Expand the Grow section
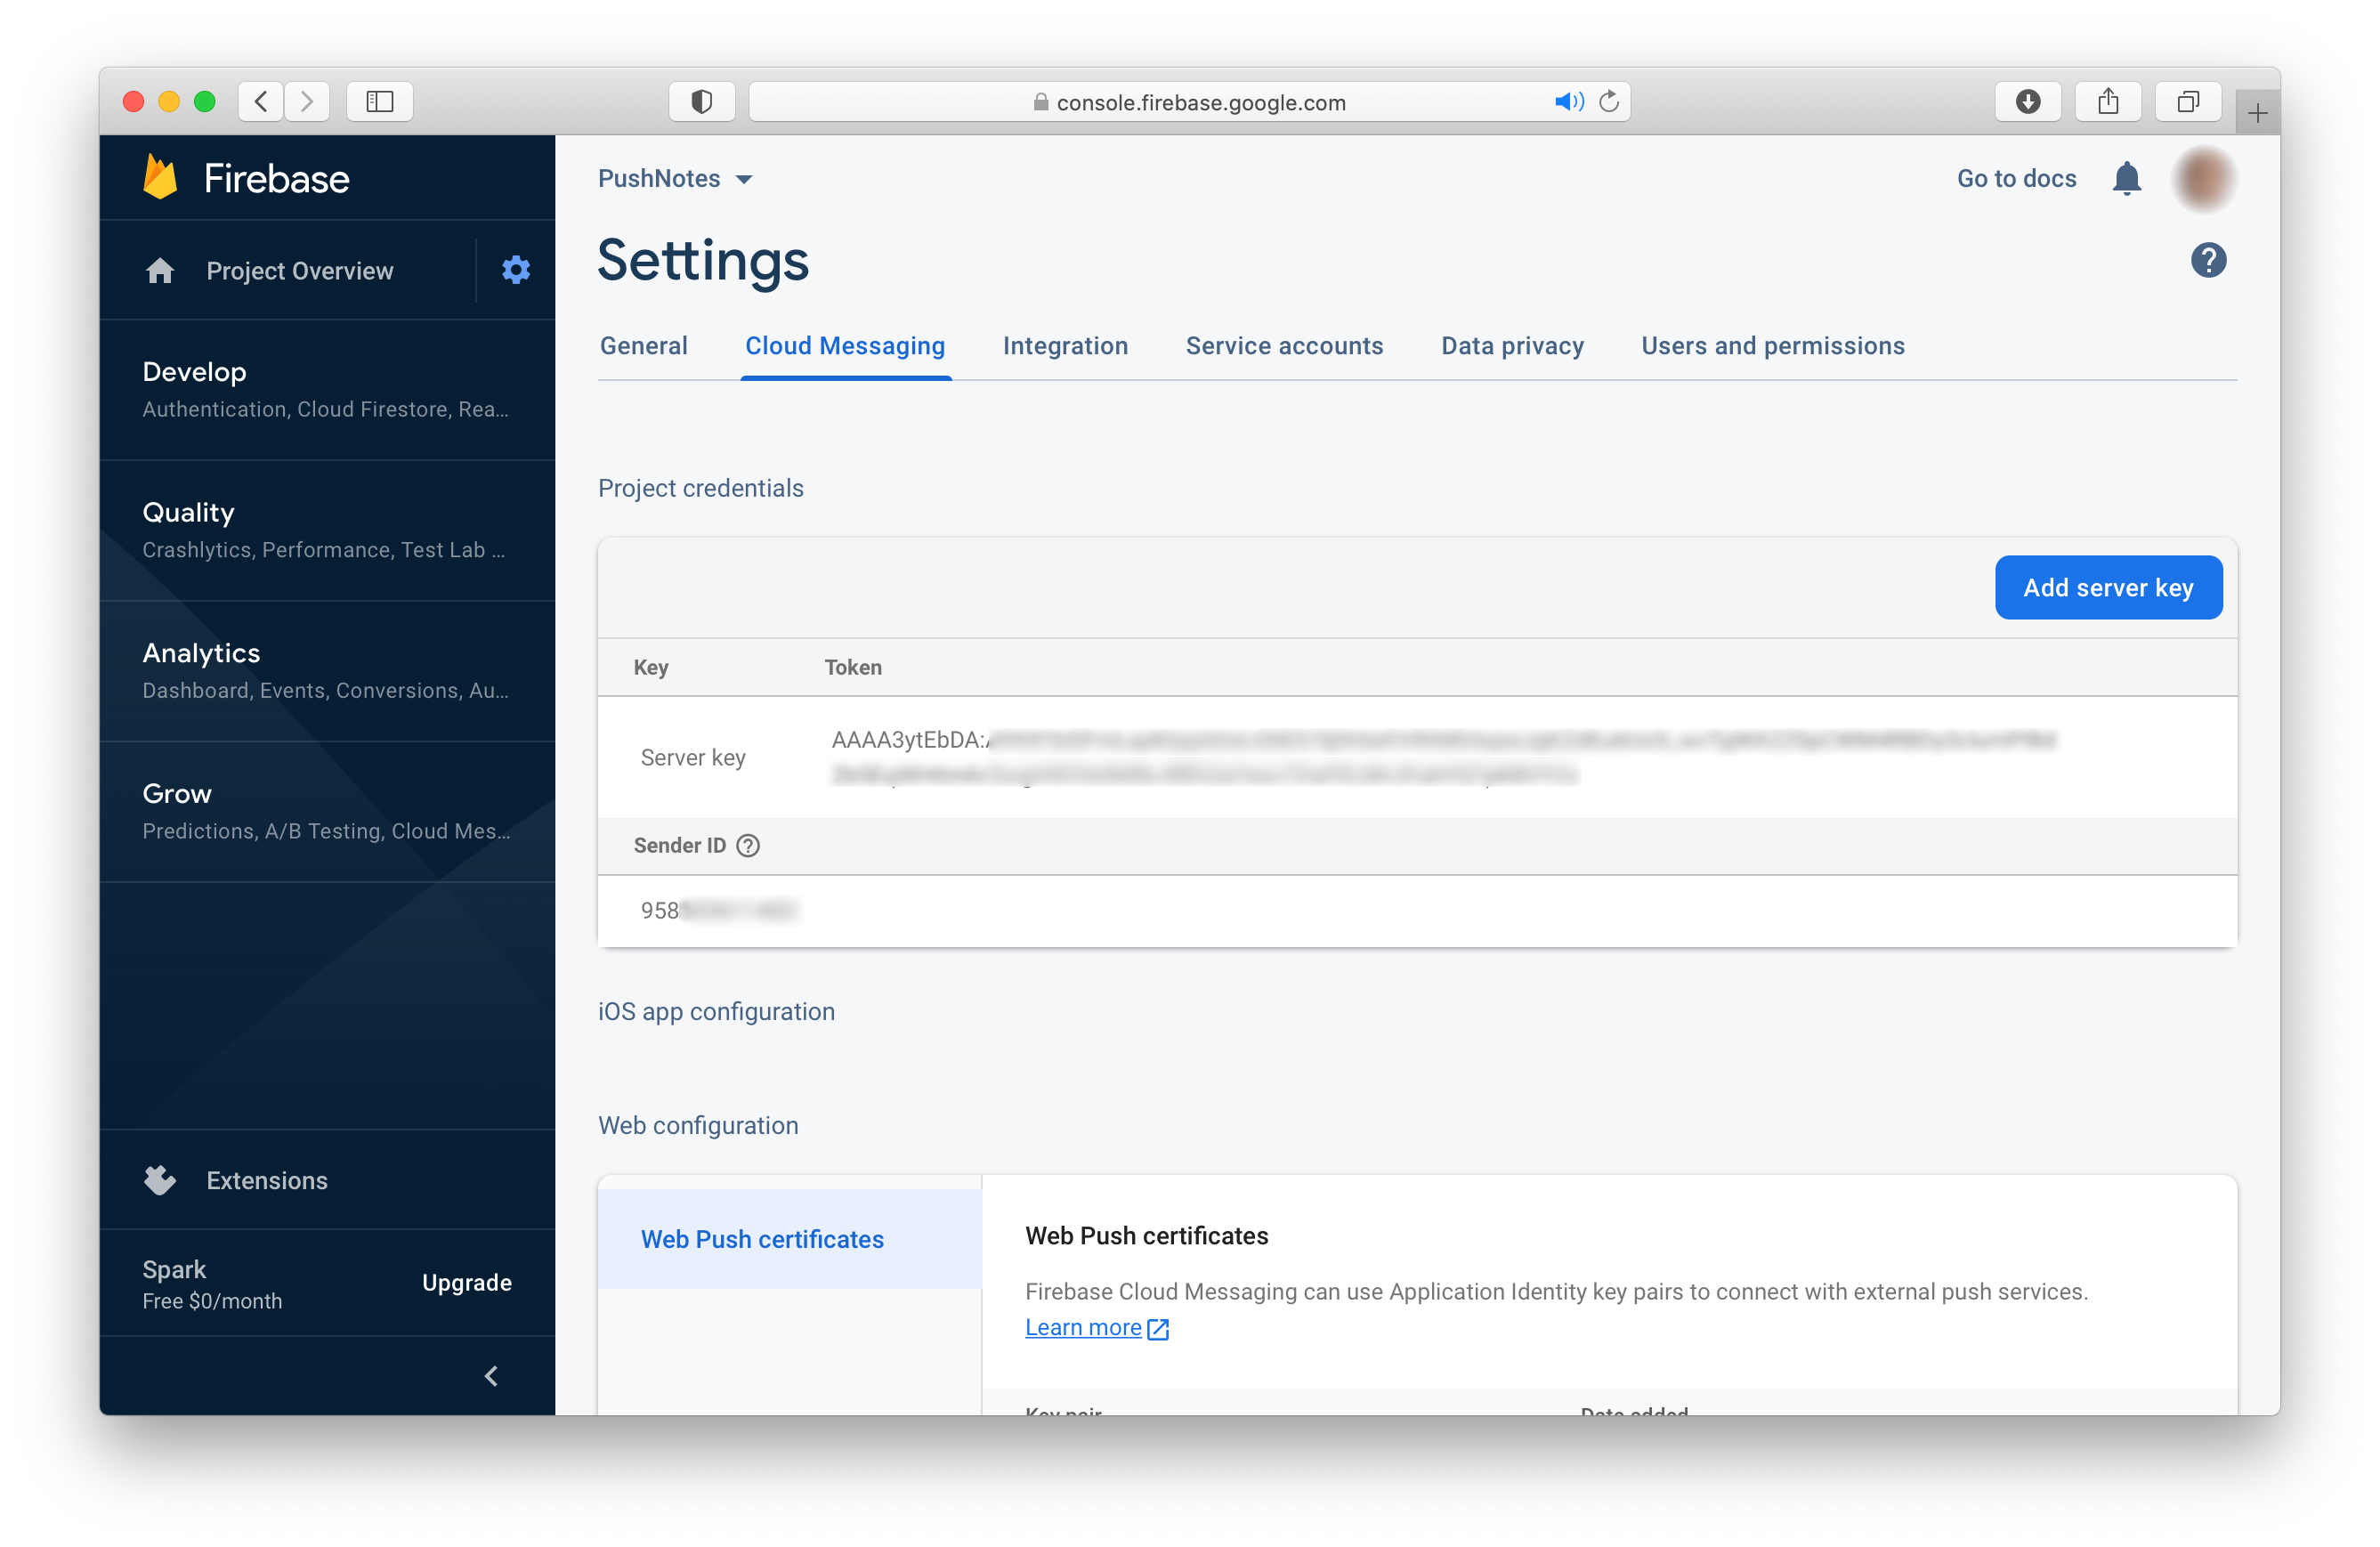The height and width of the screenshot is (1547, 2380). [327, 812]
